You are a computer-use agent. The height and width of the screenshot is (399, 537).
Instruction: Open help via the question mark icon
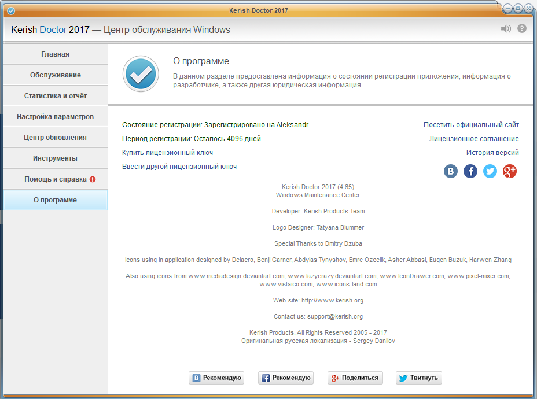(522, 28)
